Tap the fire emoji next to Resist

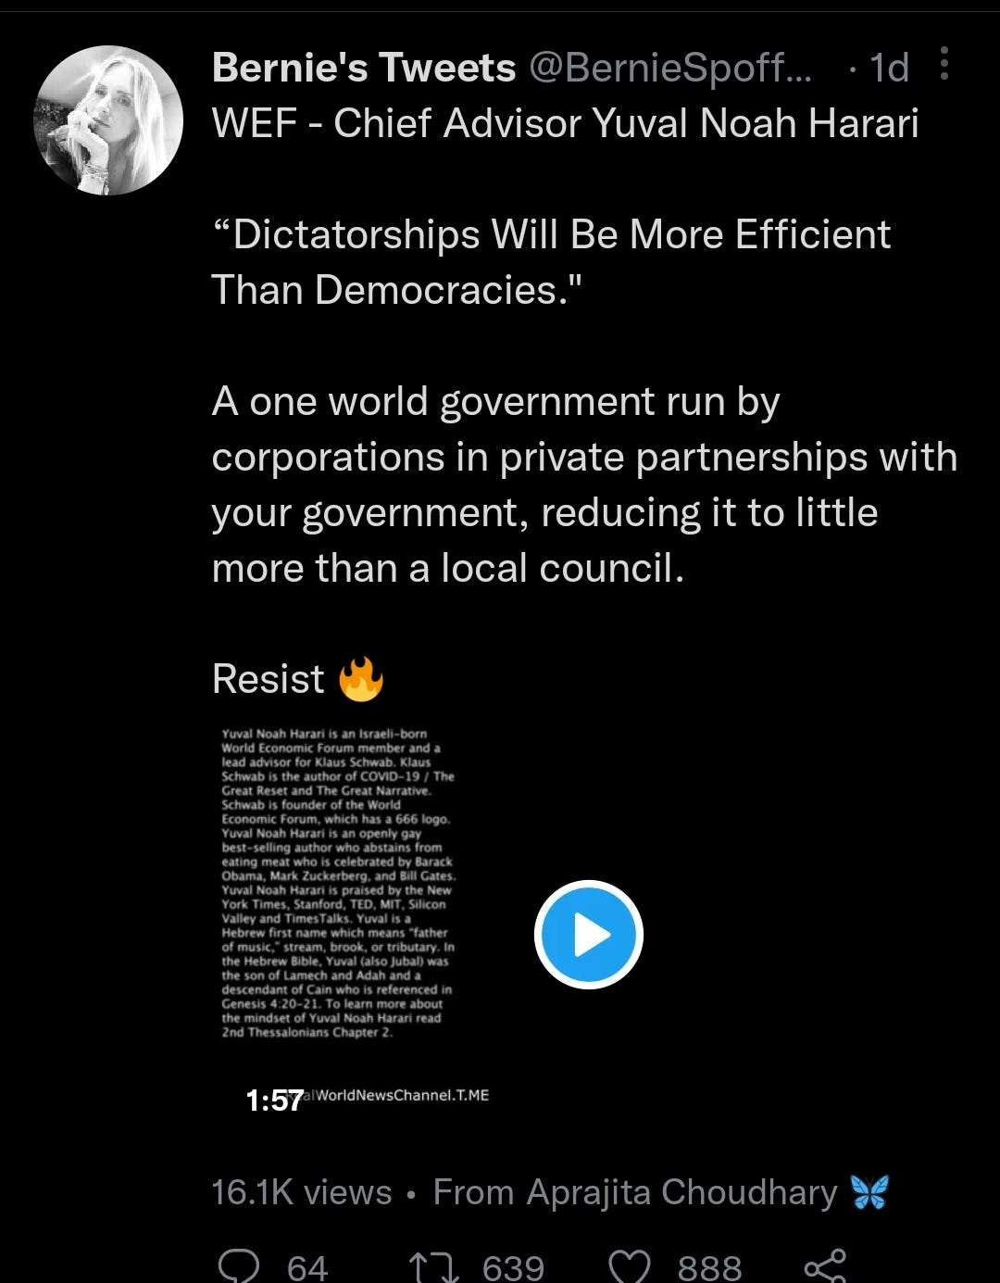(361, 679)
